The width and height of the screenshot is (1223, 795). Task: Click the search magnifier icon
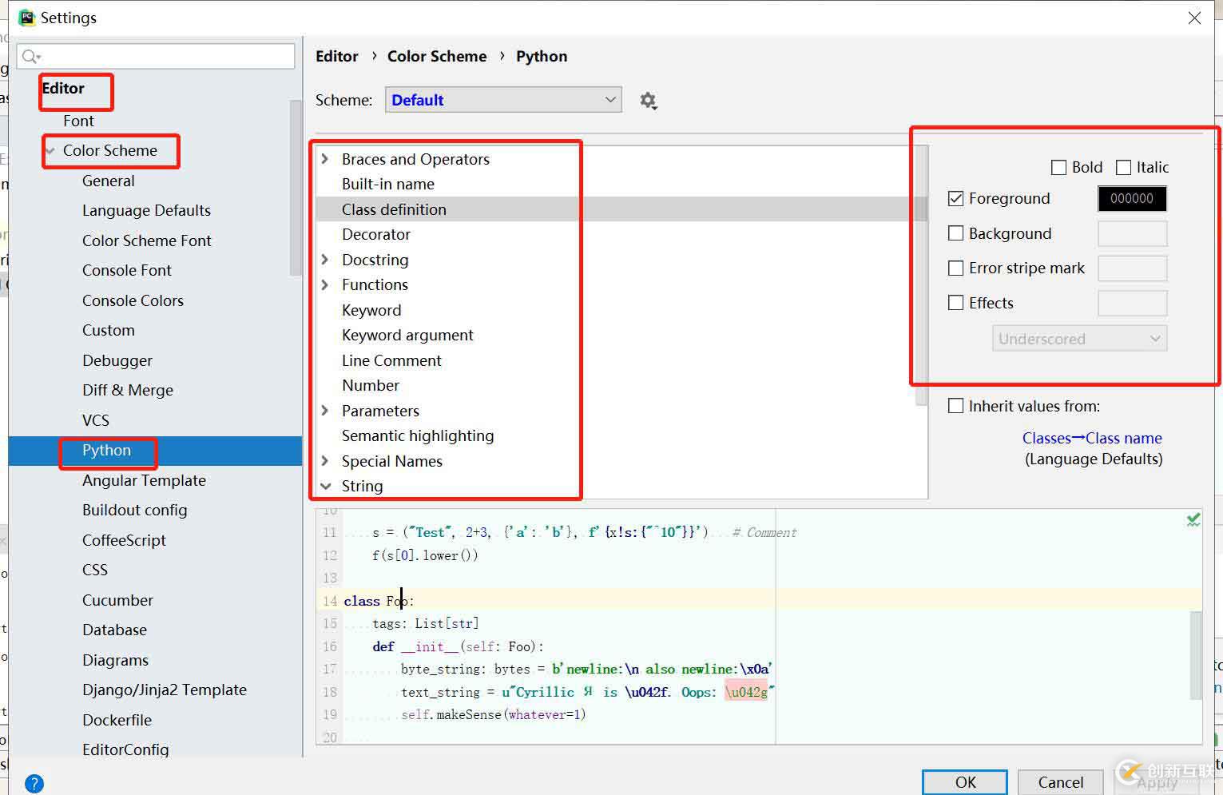pos(30,56)
